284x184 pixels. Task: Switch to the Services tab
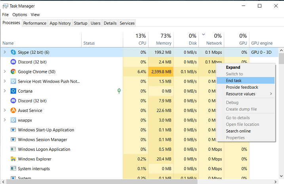tap(127, 23)
